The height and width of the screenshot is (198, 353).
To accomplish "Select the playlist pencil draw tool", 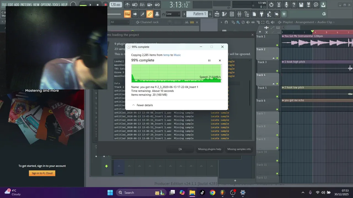I will click(233, 22).
